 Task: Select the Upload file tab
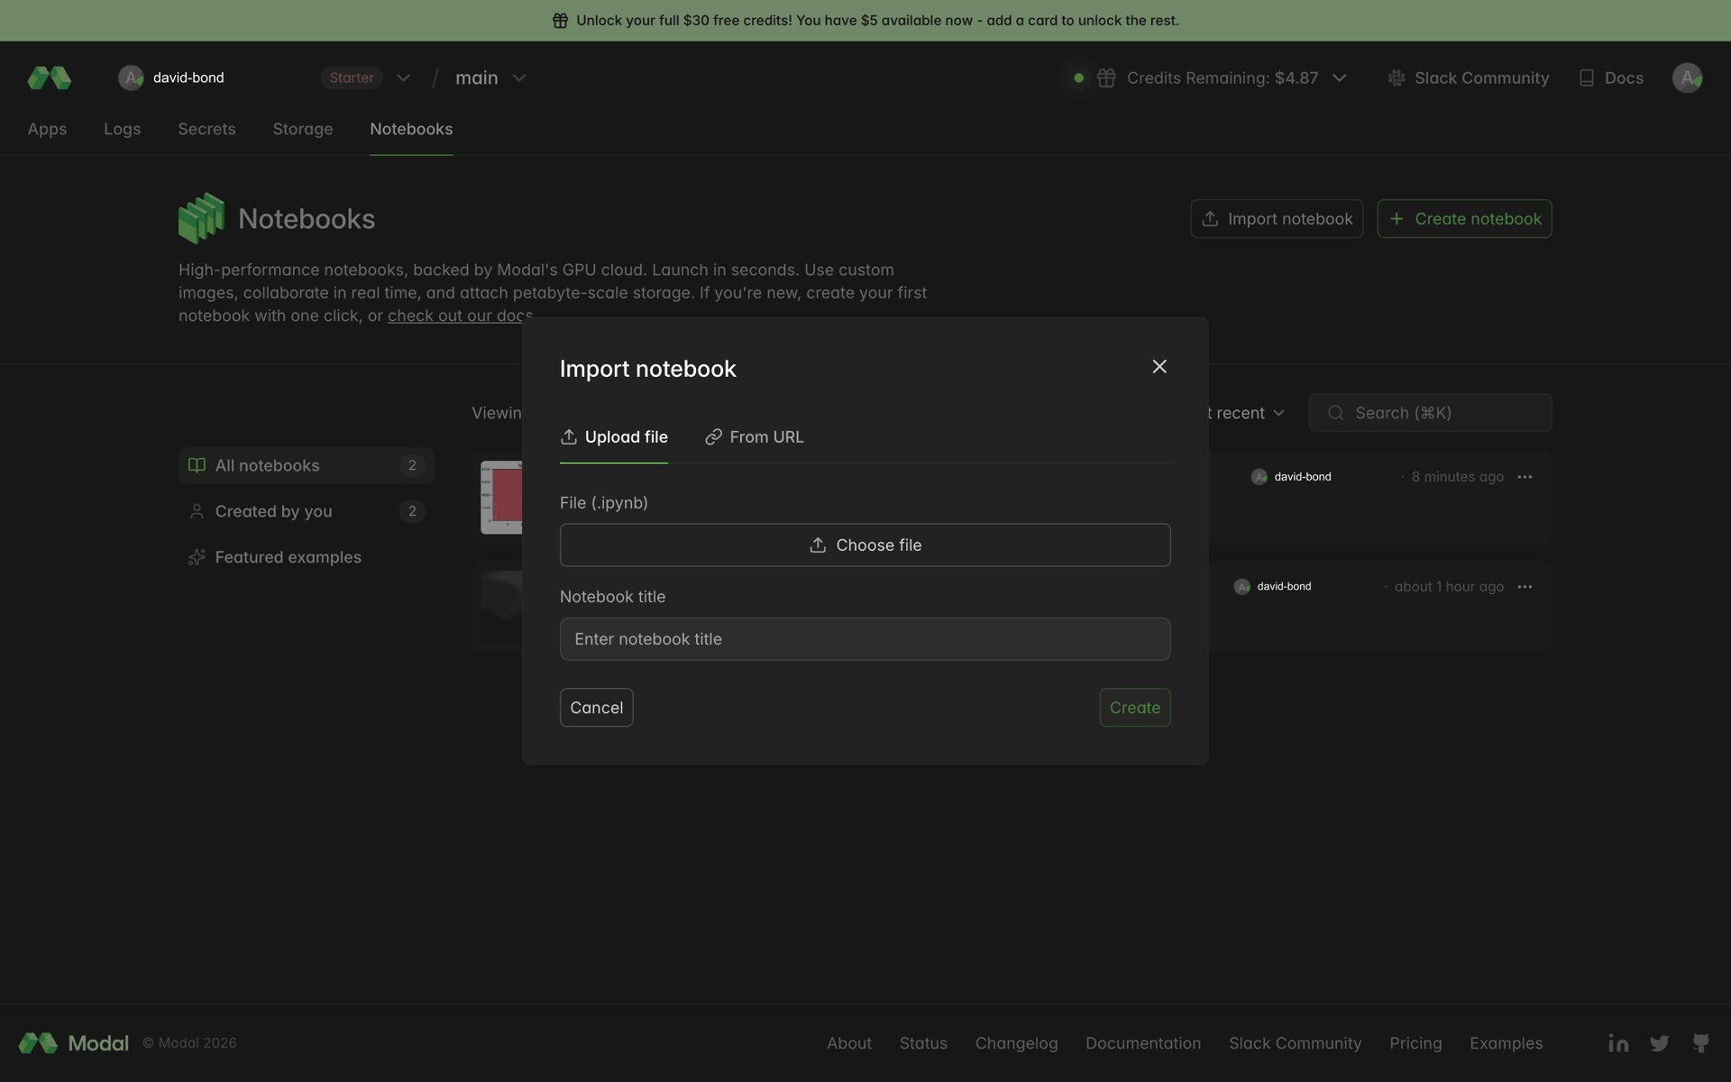(614, 437)
